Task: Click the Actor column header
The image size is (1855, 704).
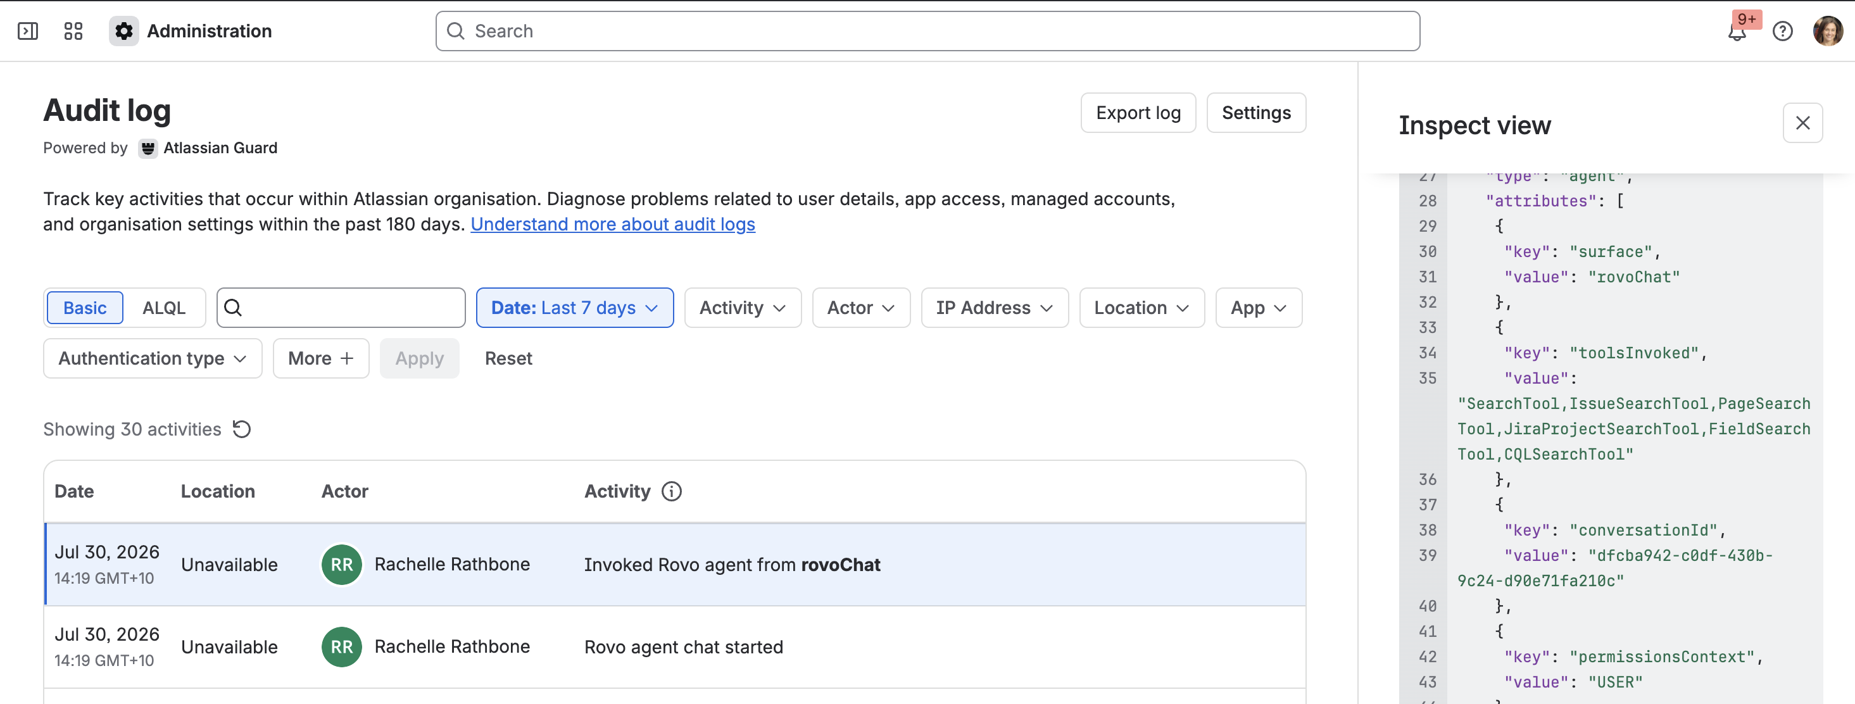Action: (x=345, y=492)
